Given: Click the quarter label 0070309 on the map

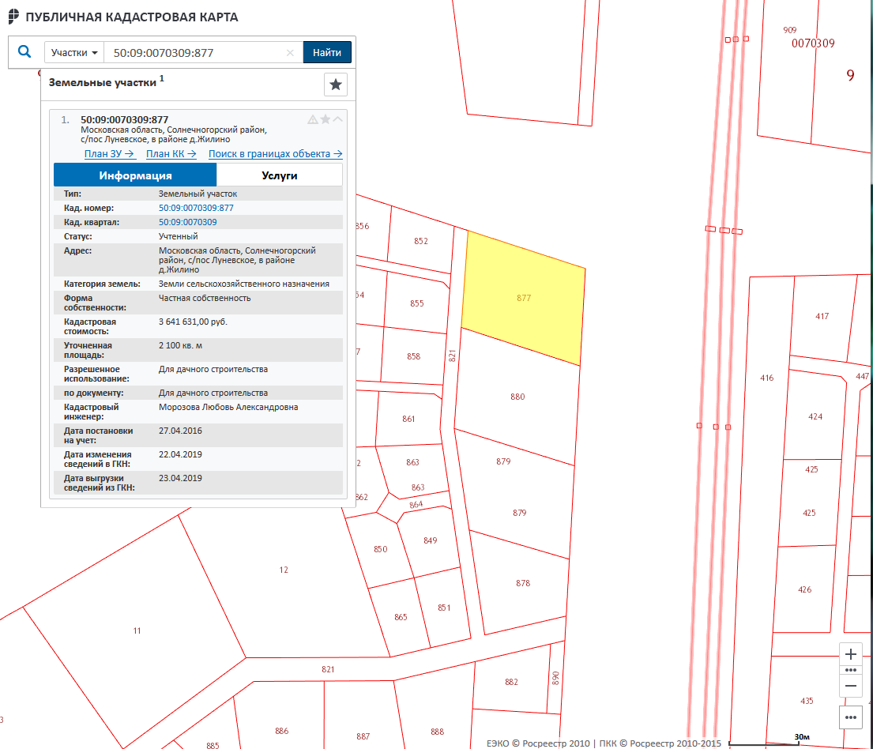Looking at the screenshot, I should 814,43.
